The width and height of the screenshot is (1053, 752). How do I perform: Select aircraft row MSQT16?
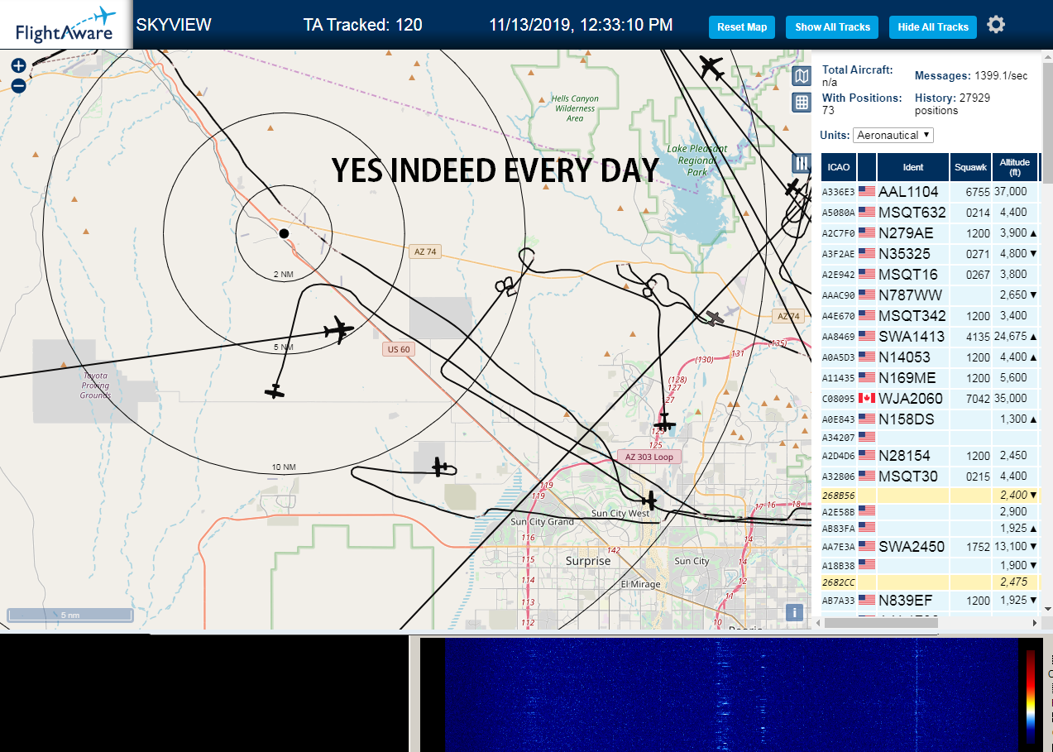(930, 274)
